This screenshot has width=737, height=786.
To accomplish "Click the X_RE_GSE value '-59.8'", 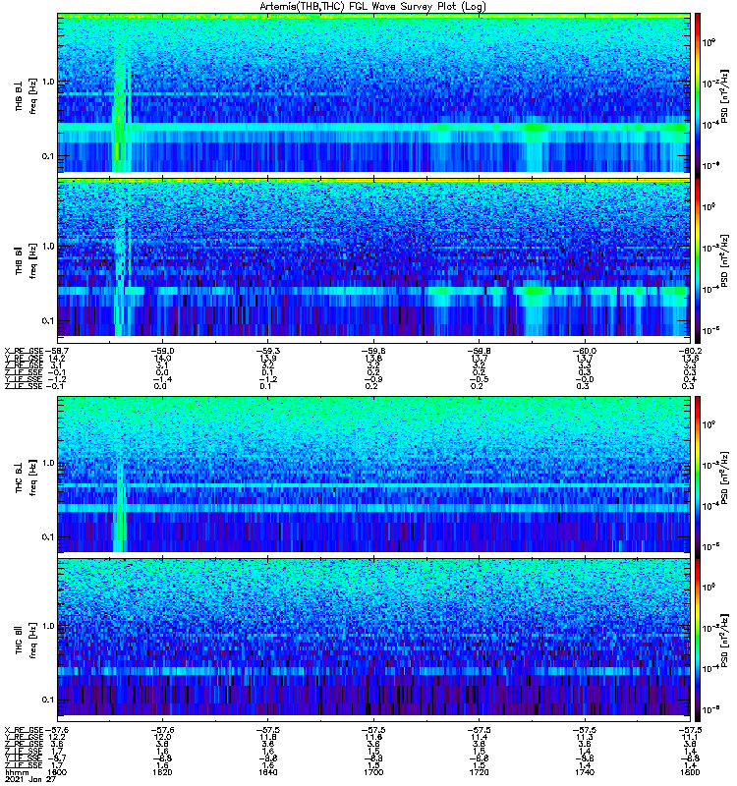I will coord(479,351).
